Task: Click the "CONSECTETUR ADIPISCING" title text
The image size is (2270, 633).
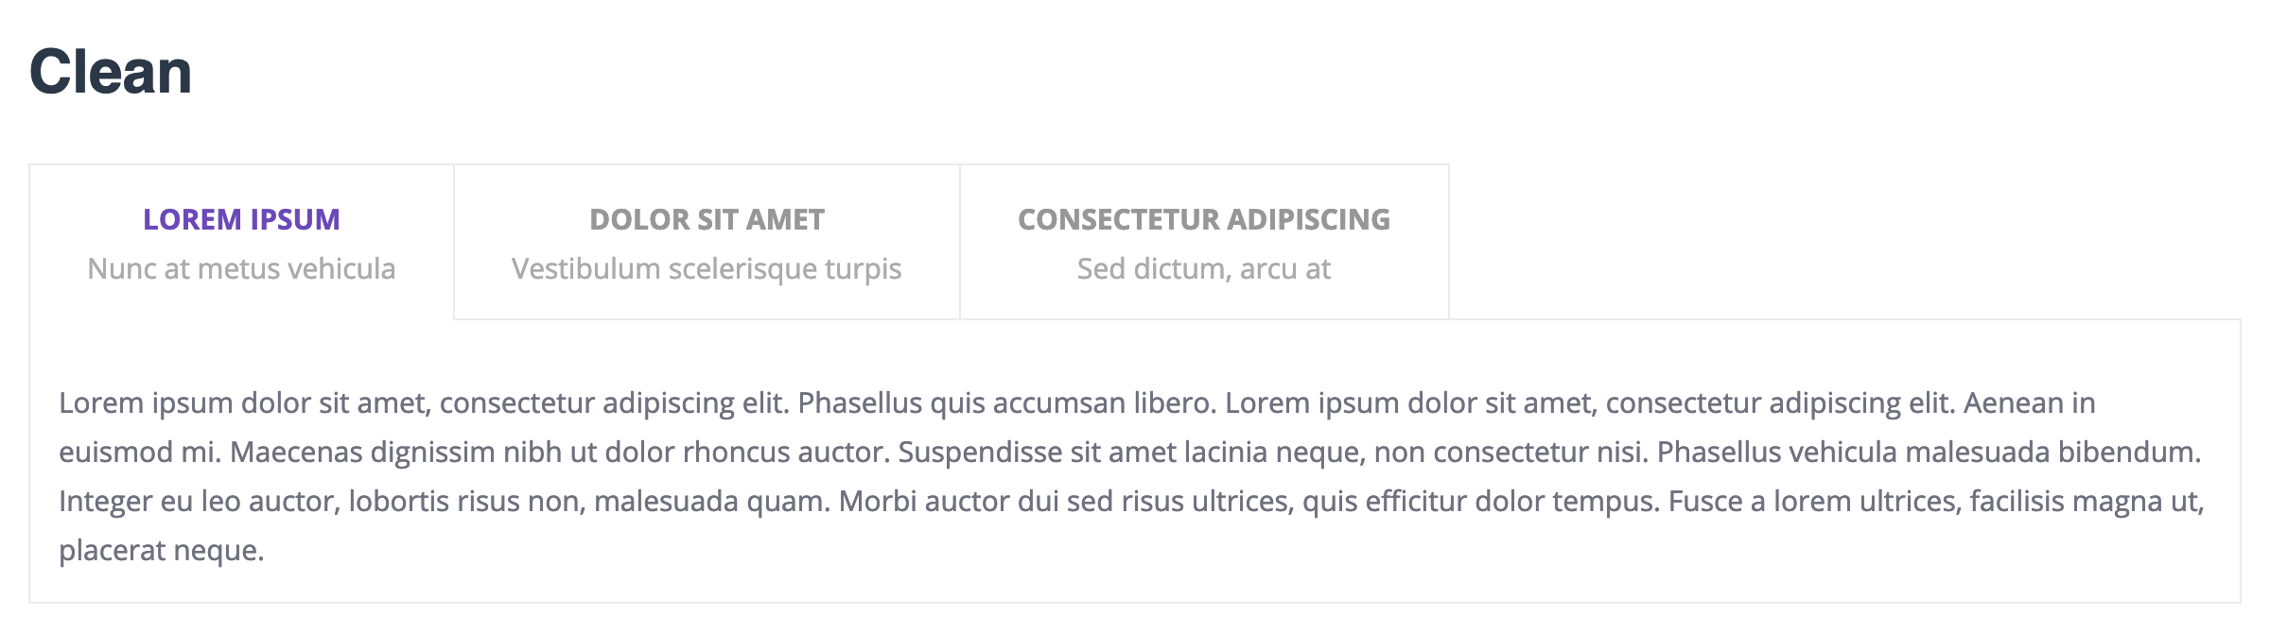Action: (x=1204, y=219)
